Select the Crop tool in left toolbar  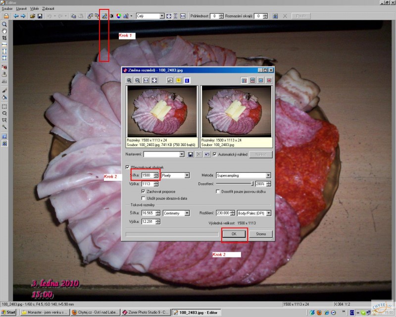[4, 38]
